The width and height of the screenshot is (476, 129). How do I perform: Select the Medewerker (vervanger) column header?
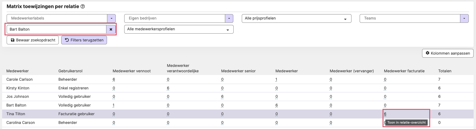coord(352,71)
